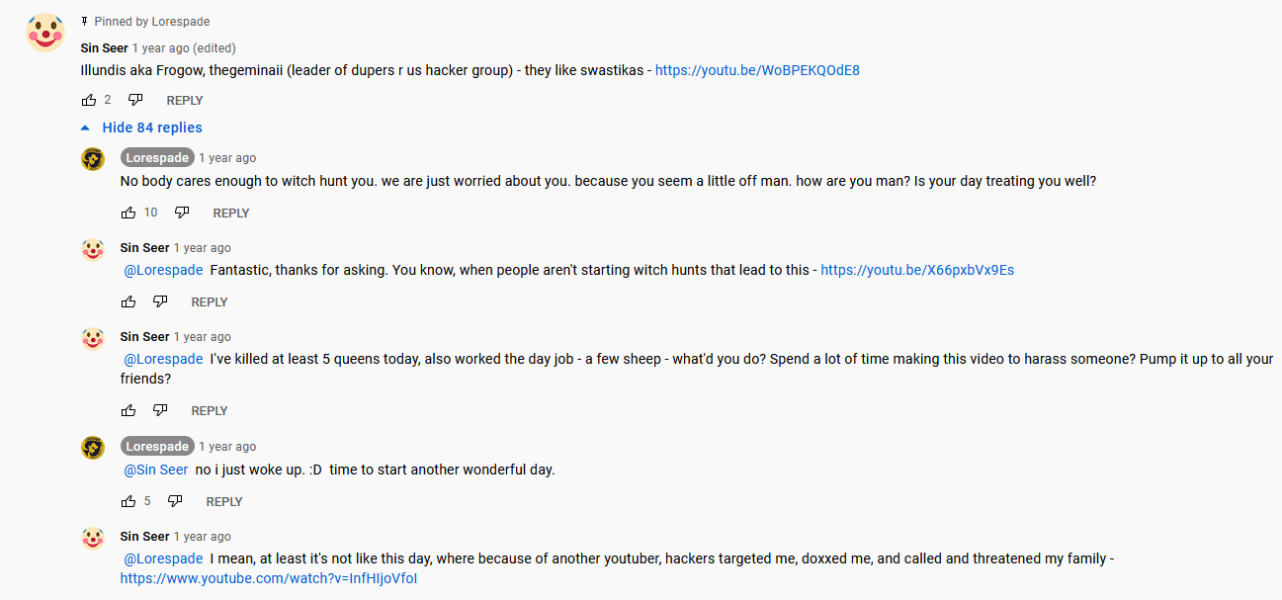Open Lorespade badge on the 'witch hunt' reply
Viewport: 1282px width, 600px height.
click(x=157, y=157)
